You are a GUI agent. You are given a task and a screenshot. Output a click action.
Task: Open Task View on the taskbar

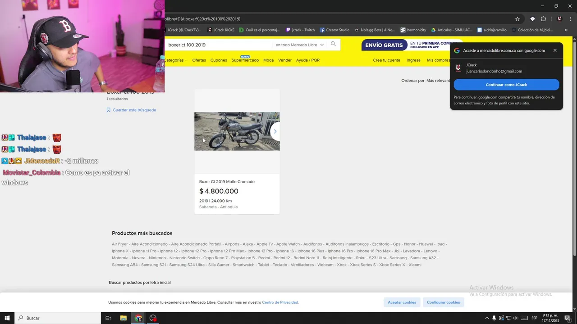coord(108,318)
